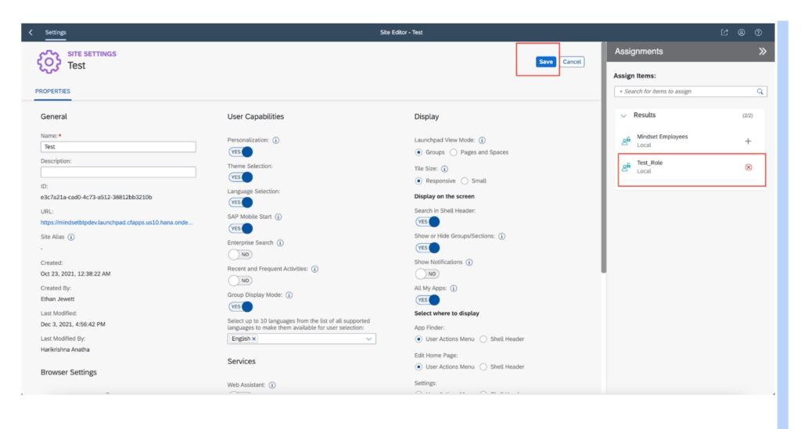Open the languages dropdown arrow
Image resolution: width=801 pixels, height=429 pixels.
[x=369, y=338]
